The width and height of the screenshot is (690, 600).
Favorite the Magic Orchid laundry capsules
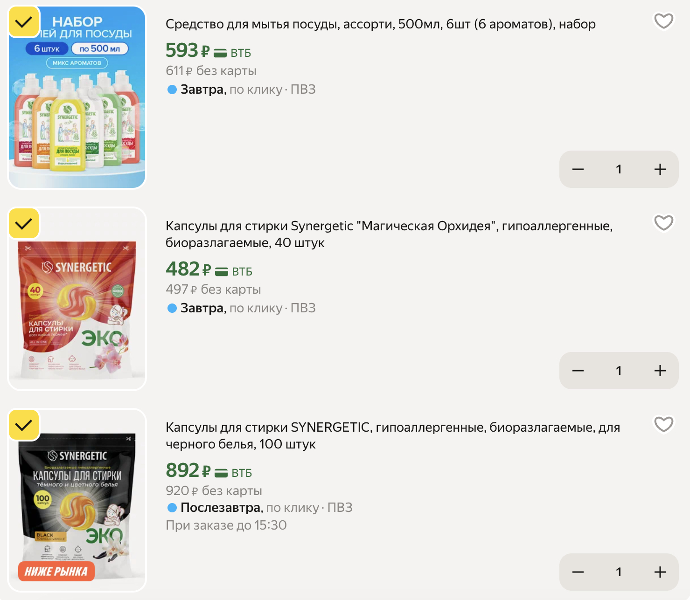pyautogui.click(x=663, y=223)
